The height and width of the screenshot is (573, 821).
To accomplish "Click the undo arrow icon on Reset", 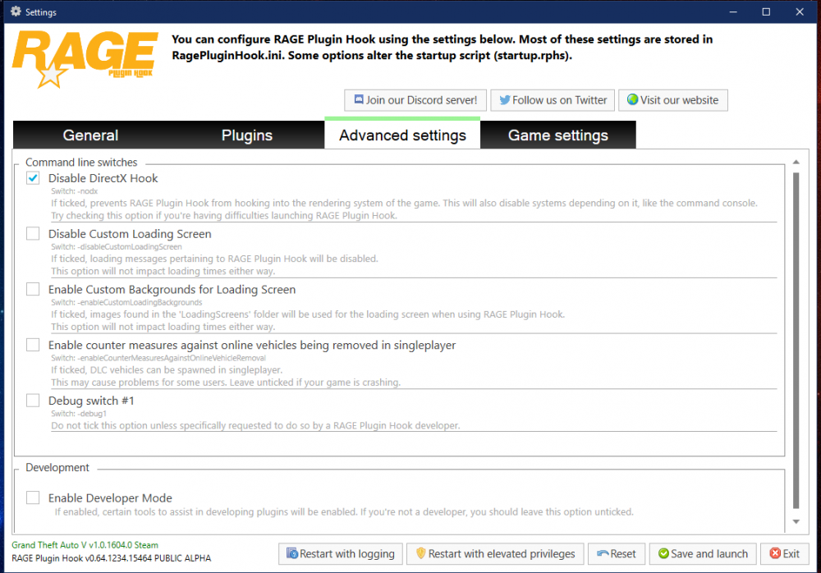I will click(x=603, y=553).
